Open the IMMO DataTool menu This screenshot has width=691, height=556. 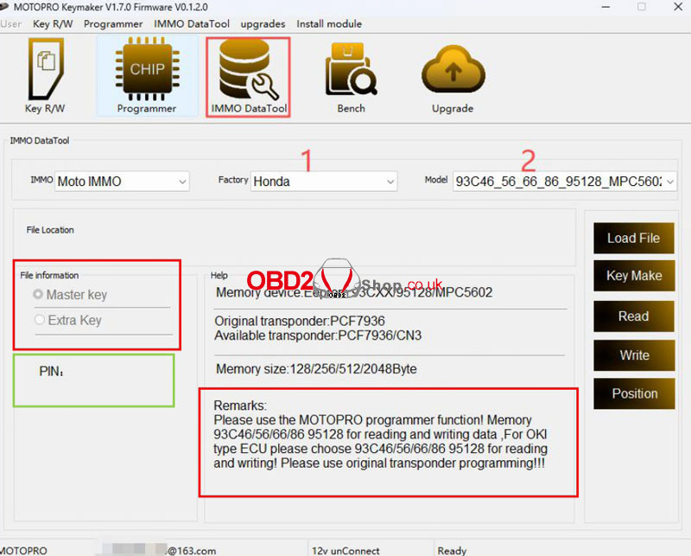(192, 24)
